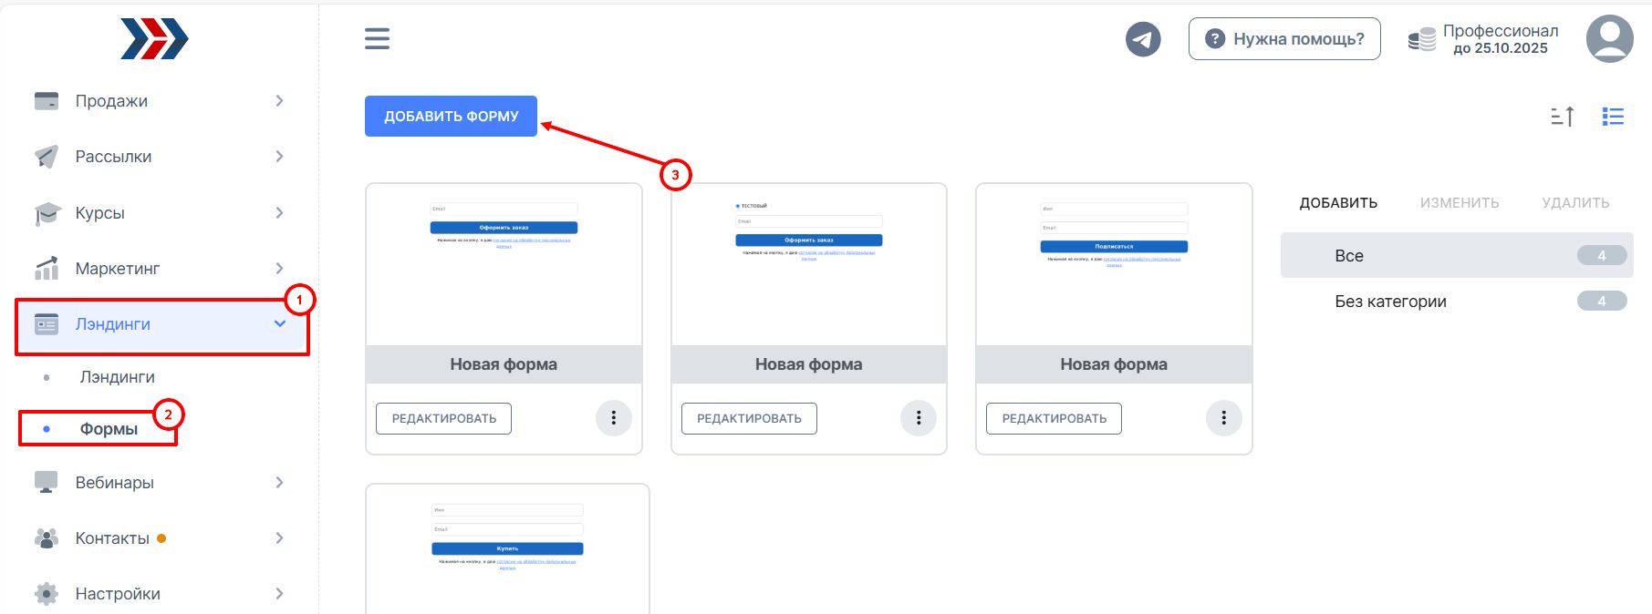Click the hamburger menu icon

[x=377, y=38]
